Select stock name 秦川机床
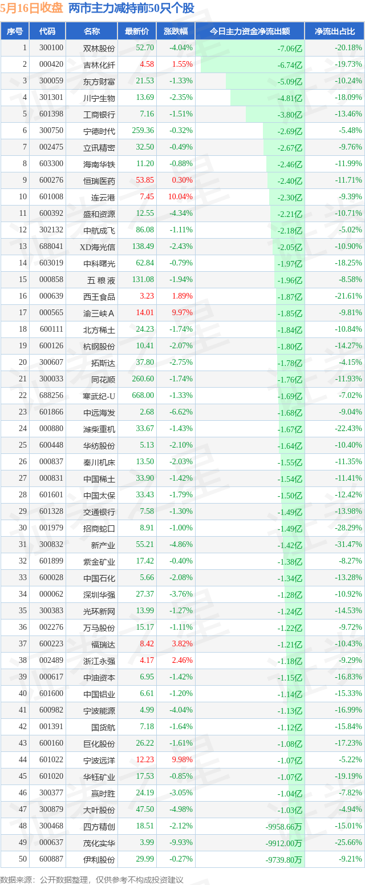 (99, 462)
